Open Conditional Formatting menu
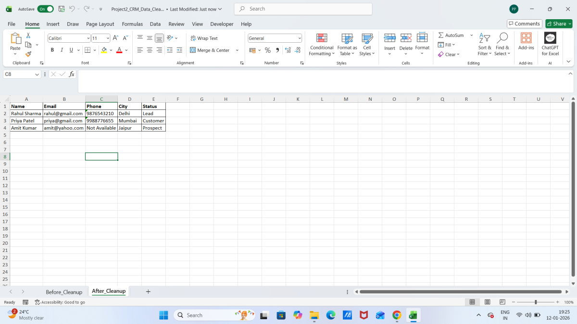Image resolution: width=577 pixels, height=324 pixels. (x=321, y=44)
